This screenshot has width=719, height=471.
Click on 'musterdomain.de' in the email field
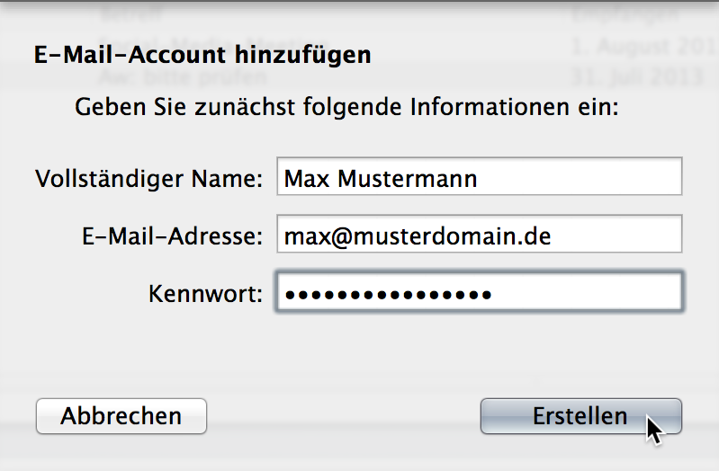(x=452, y=236)
